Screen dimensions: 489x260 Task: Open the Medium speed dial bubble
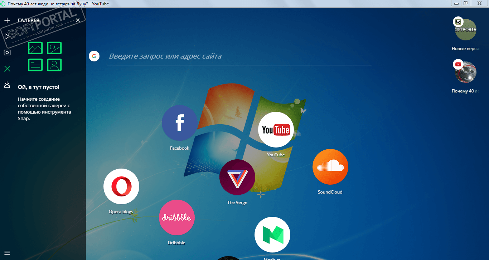tap(272, 235)
